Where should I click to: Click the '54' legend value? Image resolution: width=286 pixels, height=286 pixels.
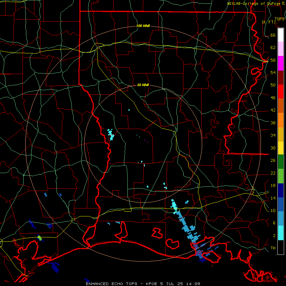(273, 72)
